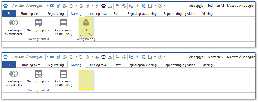Click blue users icon in lower toolbar
258x102 pixels.
(x=58, y=57)
